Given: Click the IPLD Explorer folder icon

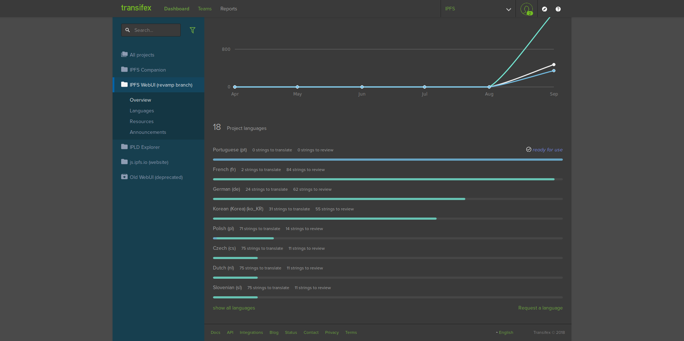Looking at the screenshot, I should point(124,147).
